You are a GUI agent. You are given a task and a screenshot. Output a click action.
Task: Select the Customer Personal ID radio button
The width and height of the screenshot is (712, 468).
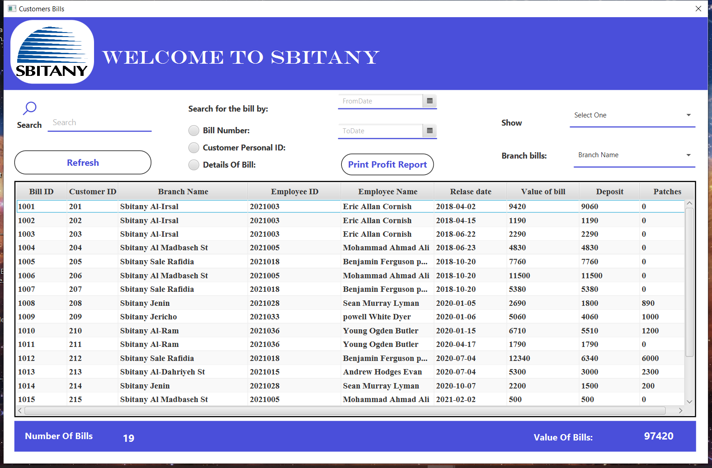(193, 148)
